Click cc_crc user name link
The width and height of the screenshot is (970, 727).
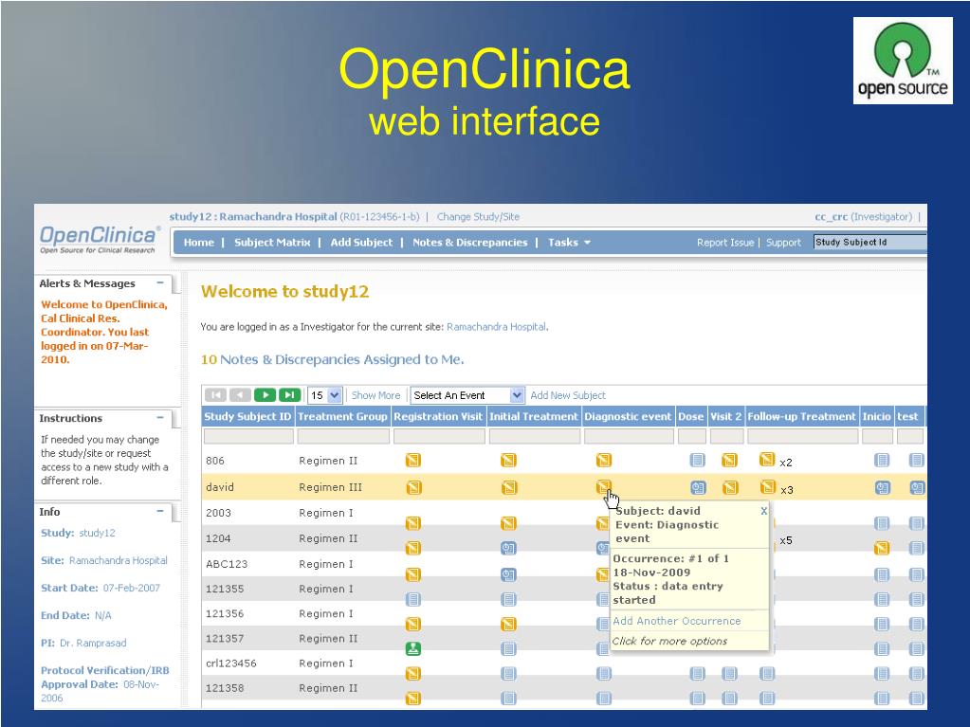pos(831,216)
